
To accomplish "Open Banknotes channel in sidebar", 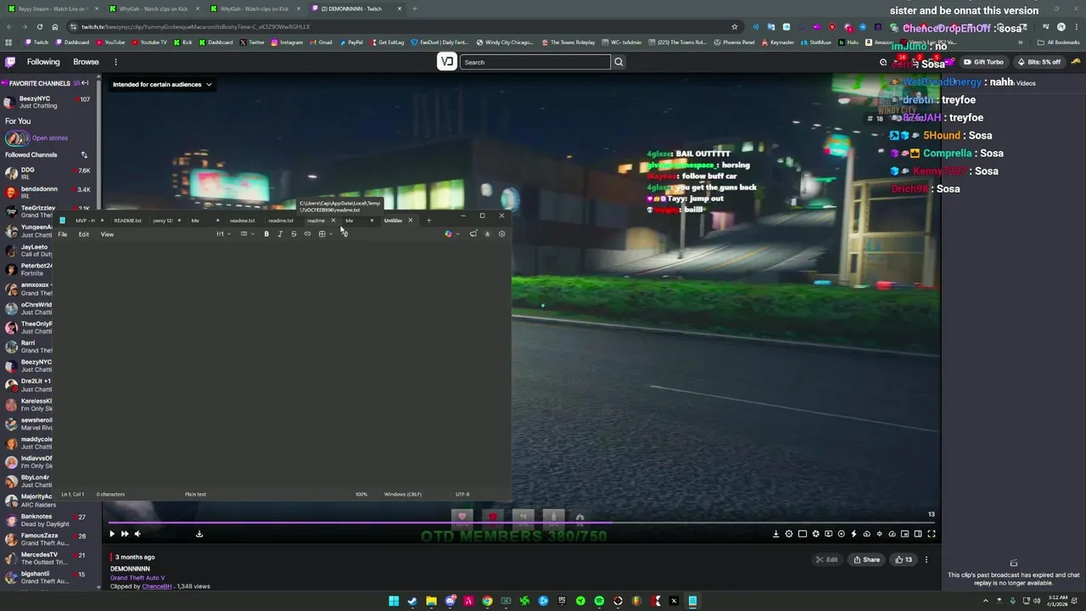I will pos(49,520).
